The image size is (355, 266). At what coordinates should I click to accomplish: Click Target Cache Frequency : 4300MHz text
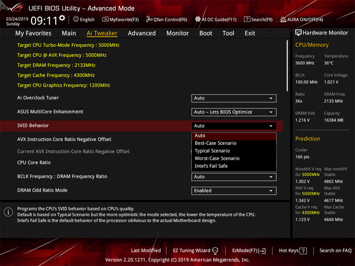[56, 75]
